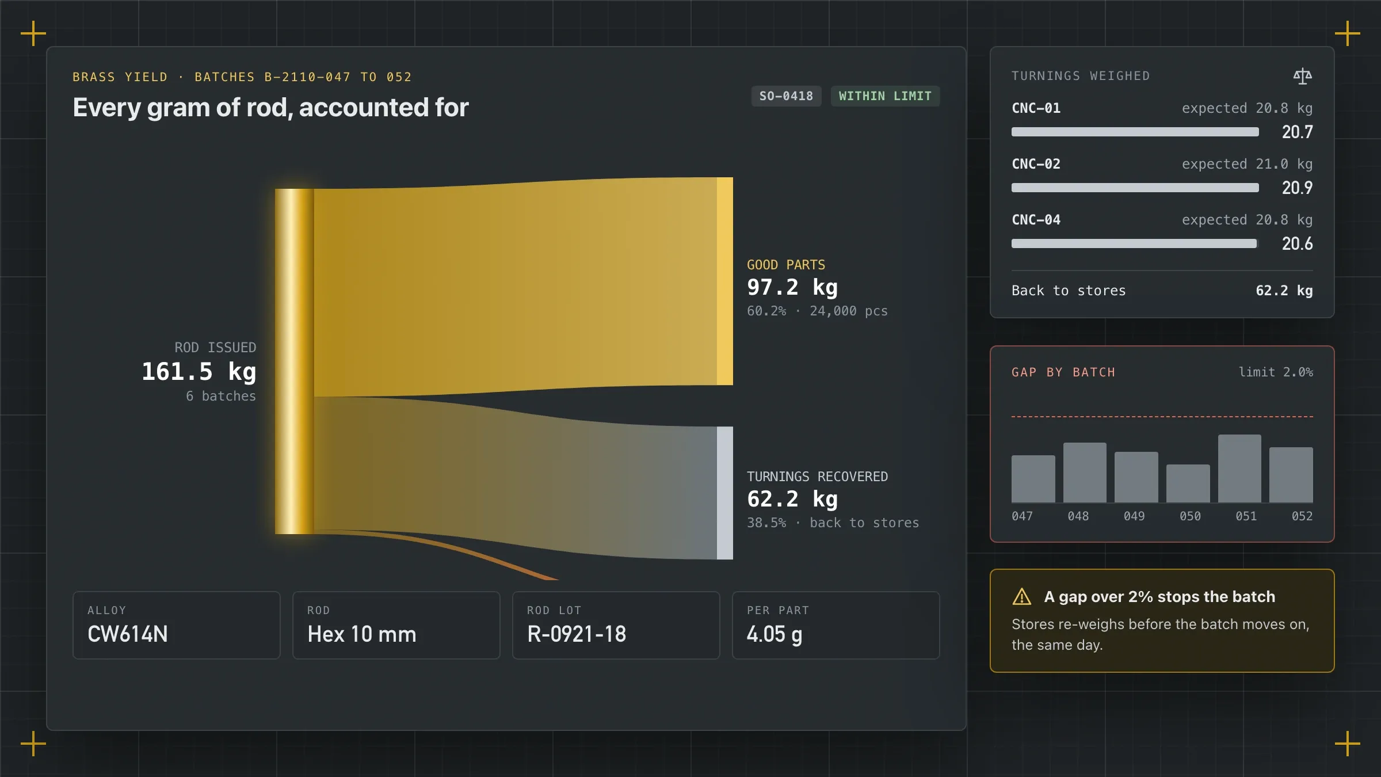The image size is (1381, 777).
Task: Click the 'Back to stores' total row label
Action: (x=1069, y=291)
